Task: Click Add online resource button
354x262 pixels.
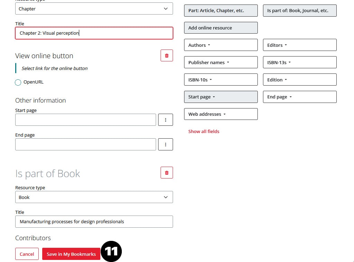Action: [x=220, y=28]
